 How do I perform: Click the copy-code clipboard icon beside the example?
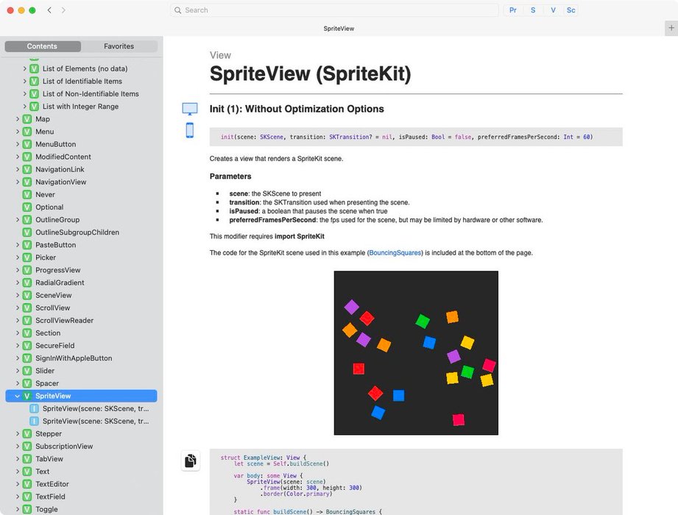click(x=190, y=460)
